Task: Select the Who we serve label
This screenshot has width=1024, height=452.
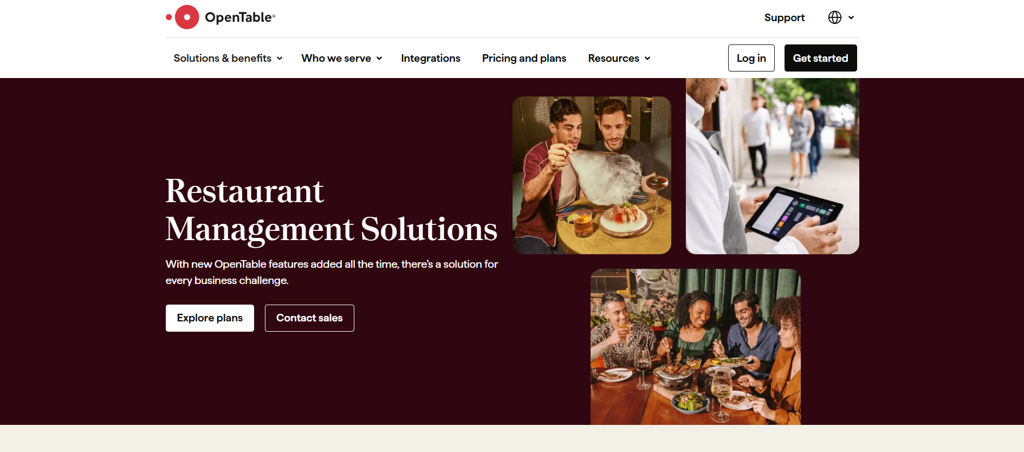Action: pos(336,58)
